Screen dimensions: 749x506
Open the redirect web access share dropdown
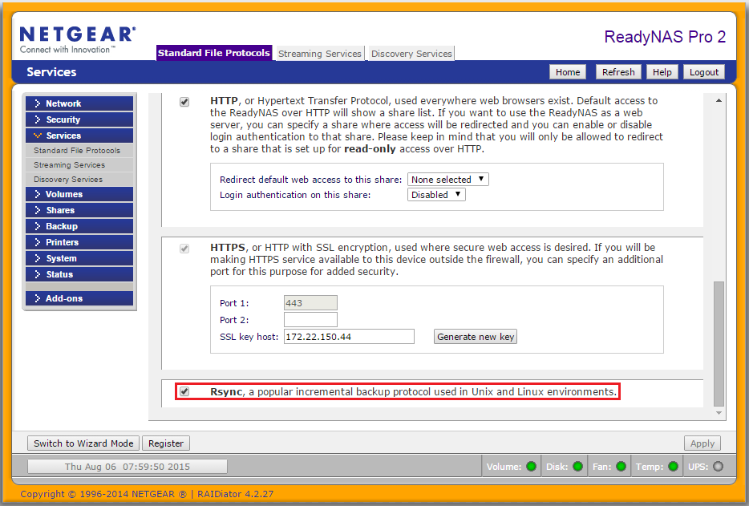pyautogui.click(x=447, y=179)
